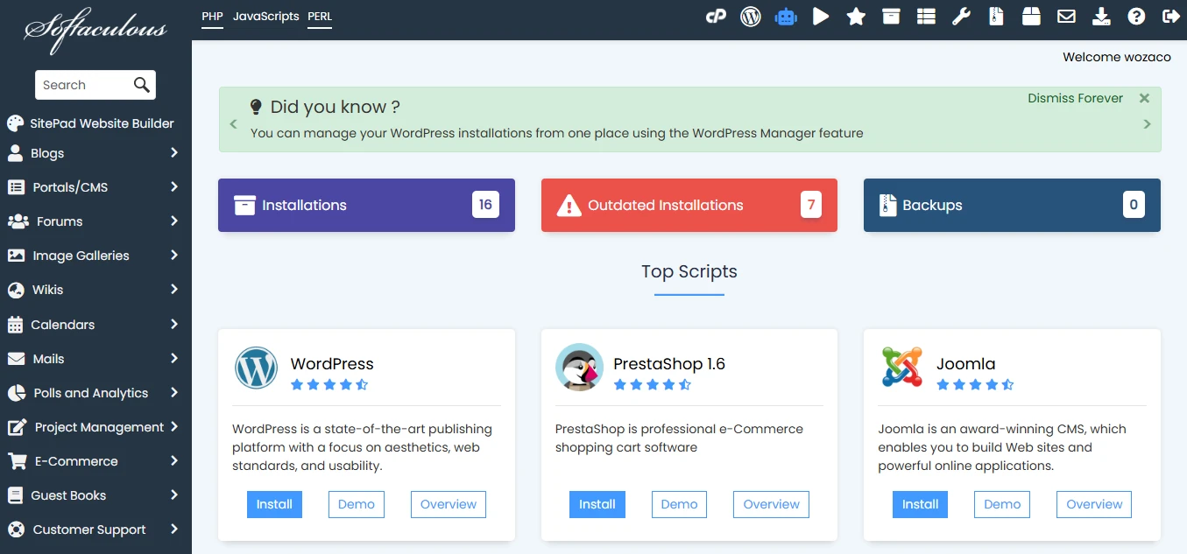Click the blue robot assistant icon
Viewport: 1187px width, 554px height.
click(x=786, y=16)
